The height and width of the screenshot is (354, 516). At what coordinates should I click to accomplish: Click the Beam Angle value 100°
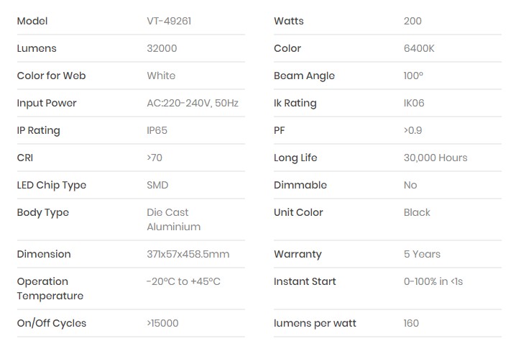[x=413, y=76]
